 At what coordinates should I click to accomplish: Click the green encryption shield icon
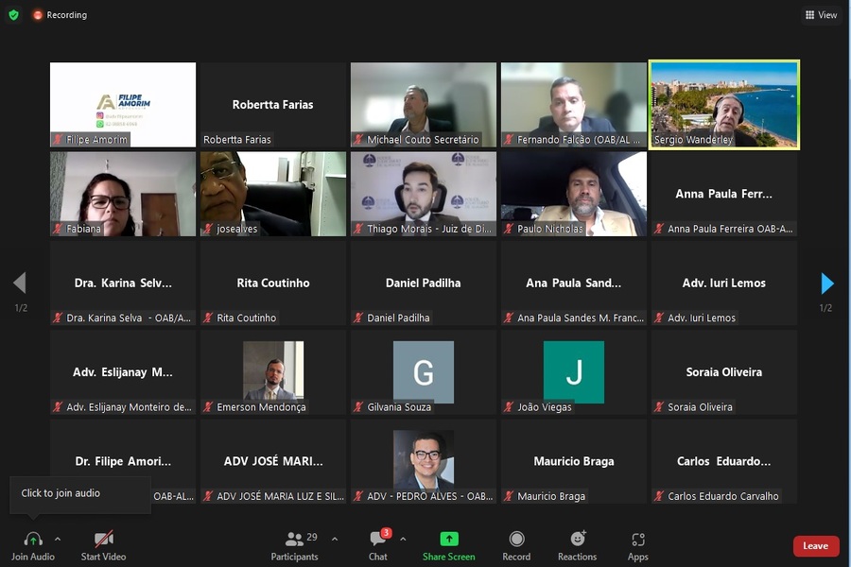[13, 15]
